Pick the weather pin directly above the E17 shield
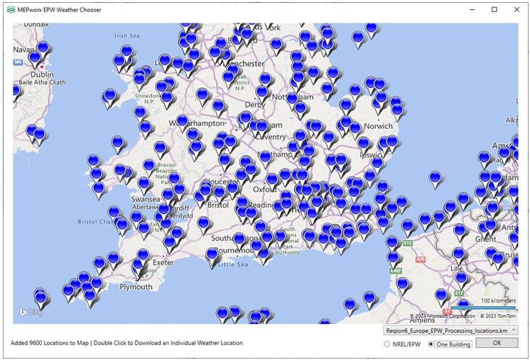 tap(460, 279)
